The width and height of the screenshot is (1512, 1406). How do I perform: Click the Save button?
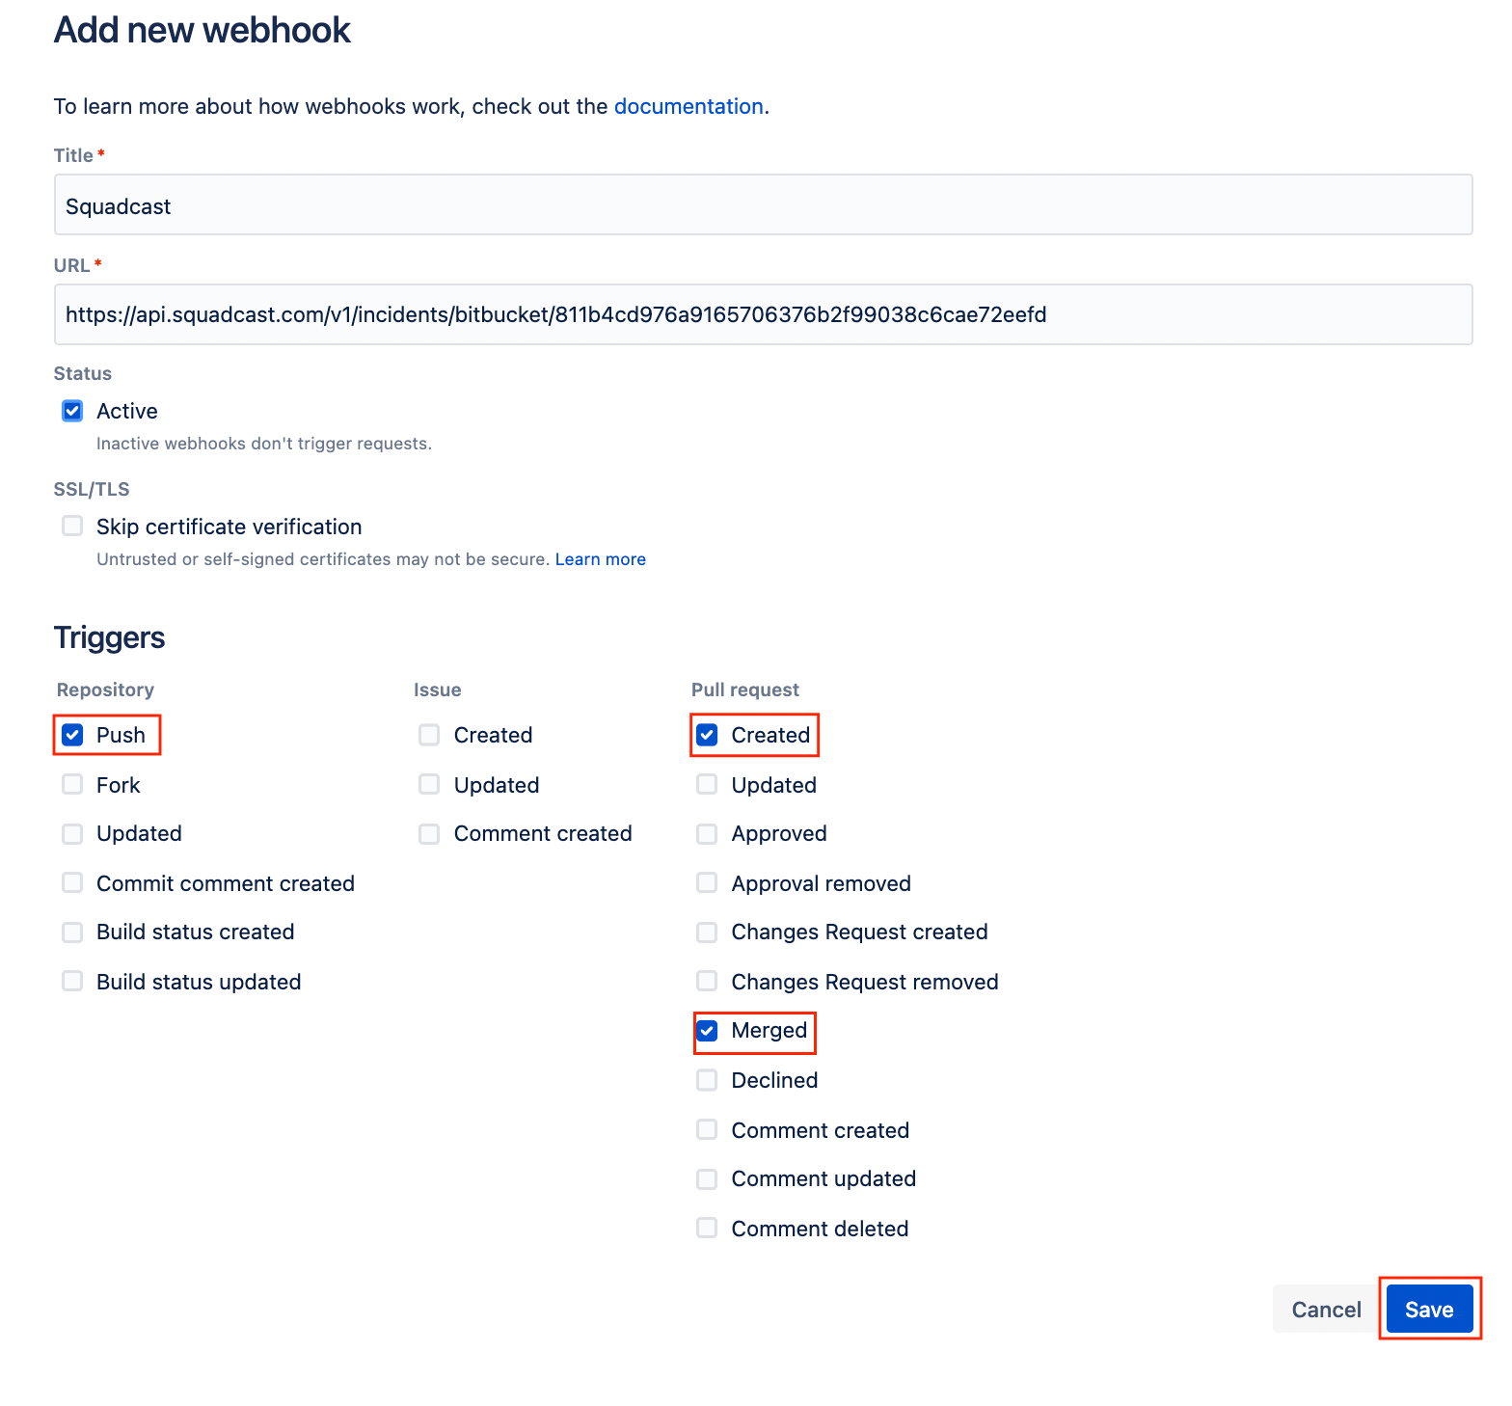point(1429,1309)
